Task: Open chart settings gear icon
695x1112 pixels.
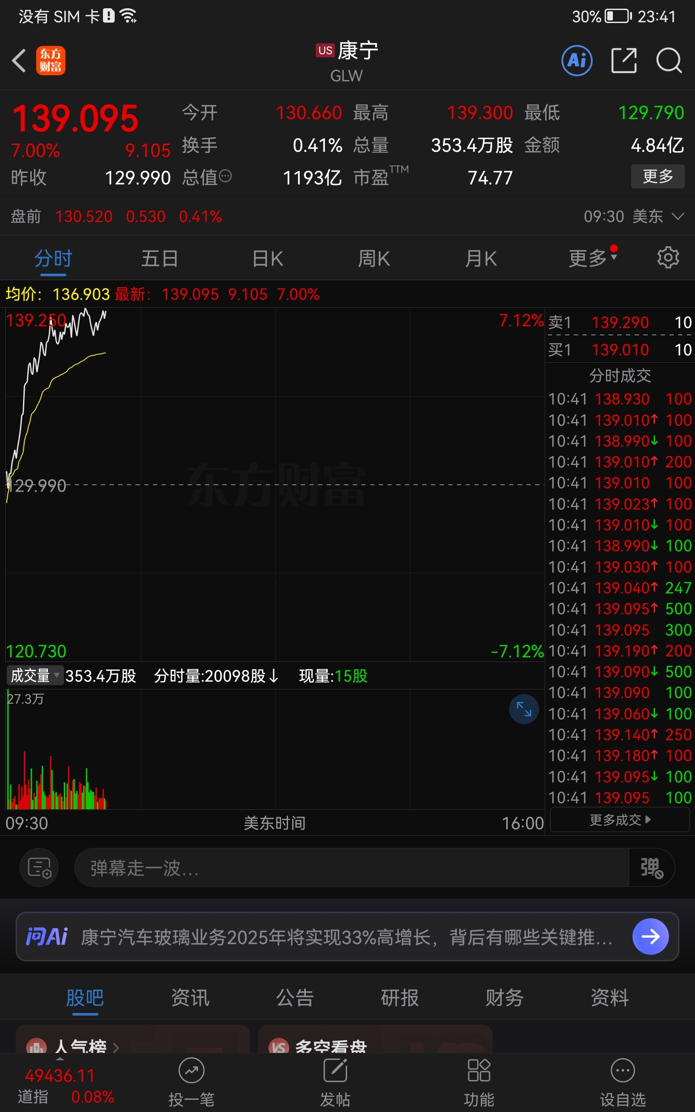Action: tap(668, 257)
